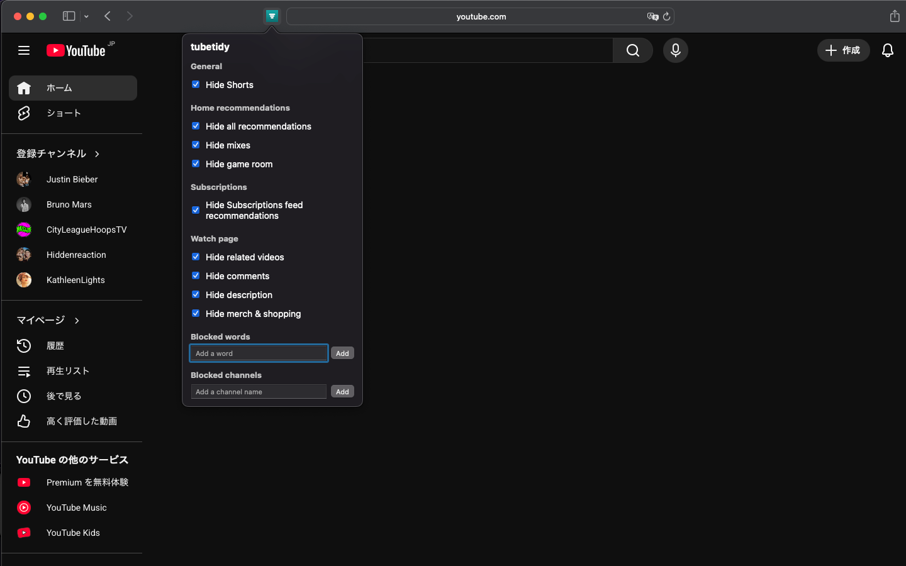The image size is (906, 566).
Task: Click Add button for blocked channels
Action: [342, 392]
